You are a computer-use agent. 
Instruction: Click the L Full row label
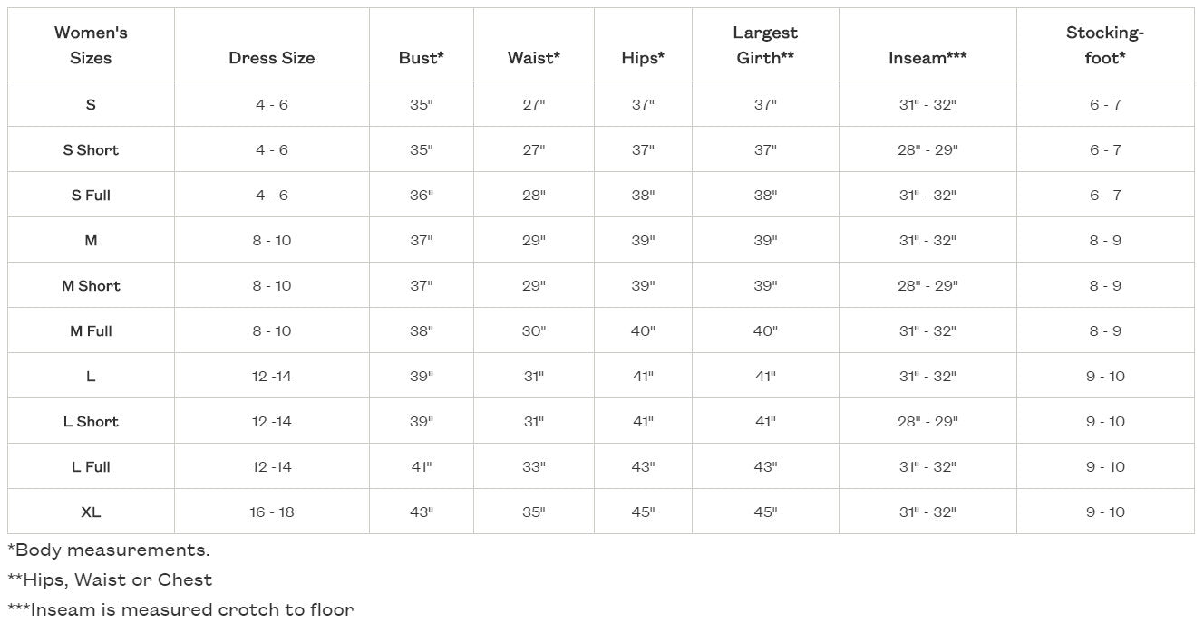91,467
